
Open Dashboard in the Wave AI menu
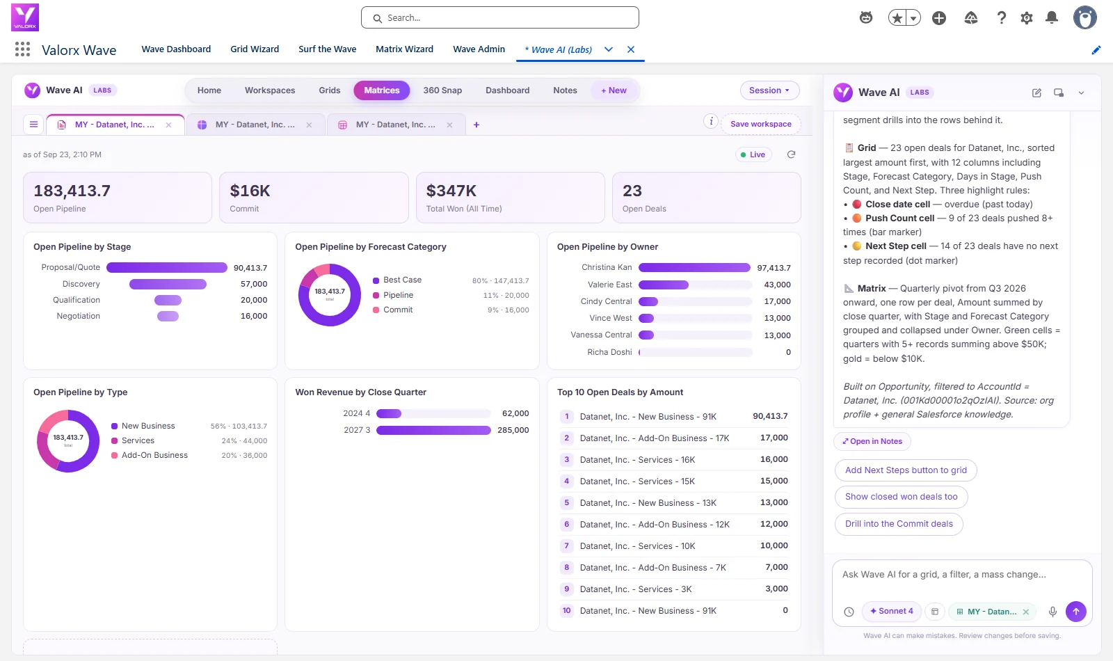(x=508, y=90)
